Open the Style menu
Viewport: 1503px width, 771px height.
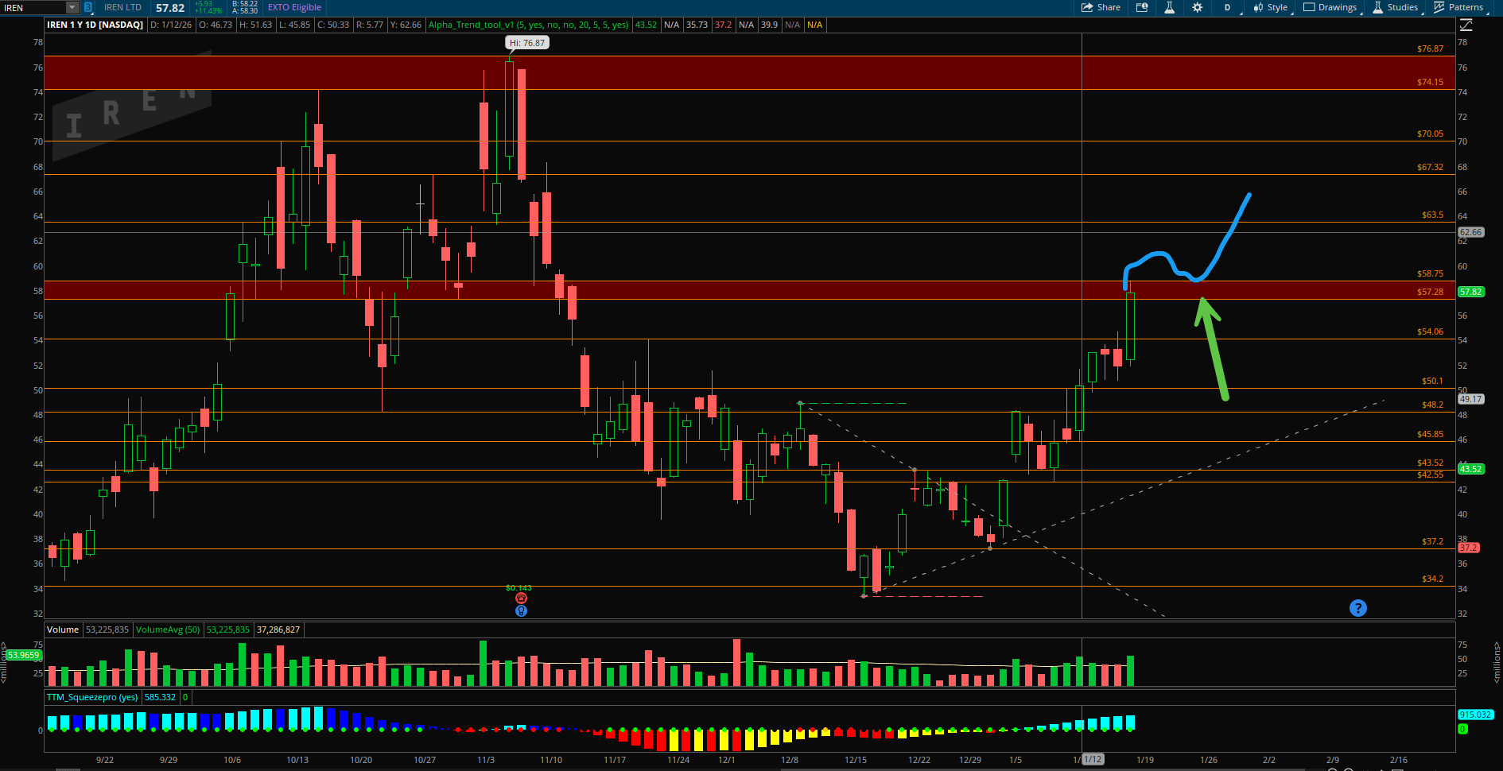[1270, 7]
